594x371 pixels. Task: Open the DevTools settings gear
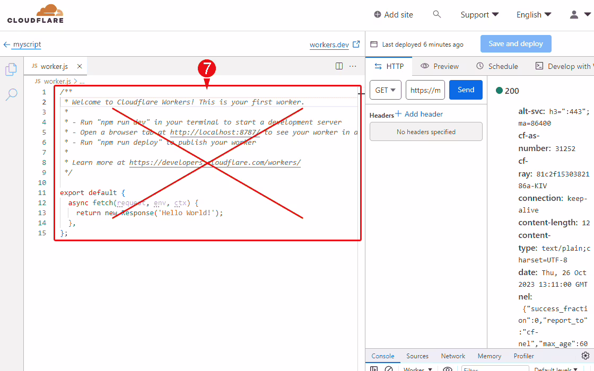point(585,356)
